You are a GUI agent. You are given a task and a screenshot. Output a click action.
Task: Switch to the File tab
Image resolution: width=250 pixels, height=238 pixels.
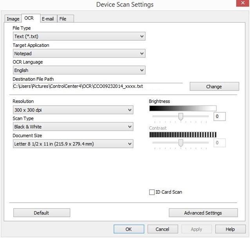[x=63, y=19]
